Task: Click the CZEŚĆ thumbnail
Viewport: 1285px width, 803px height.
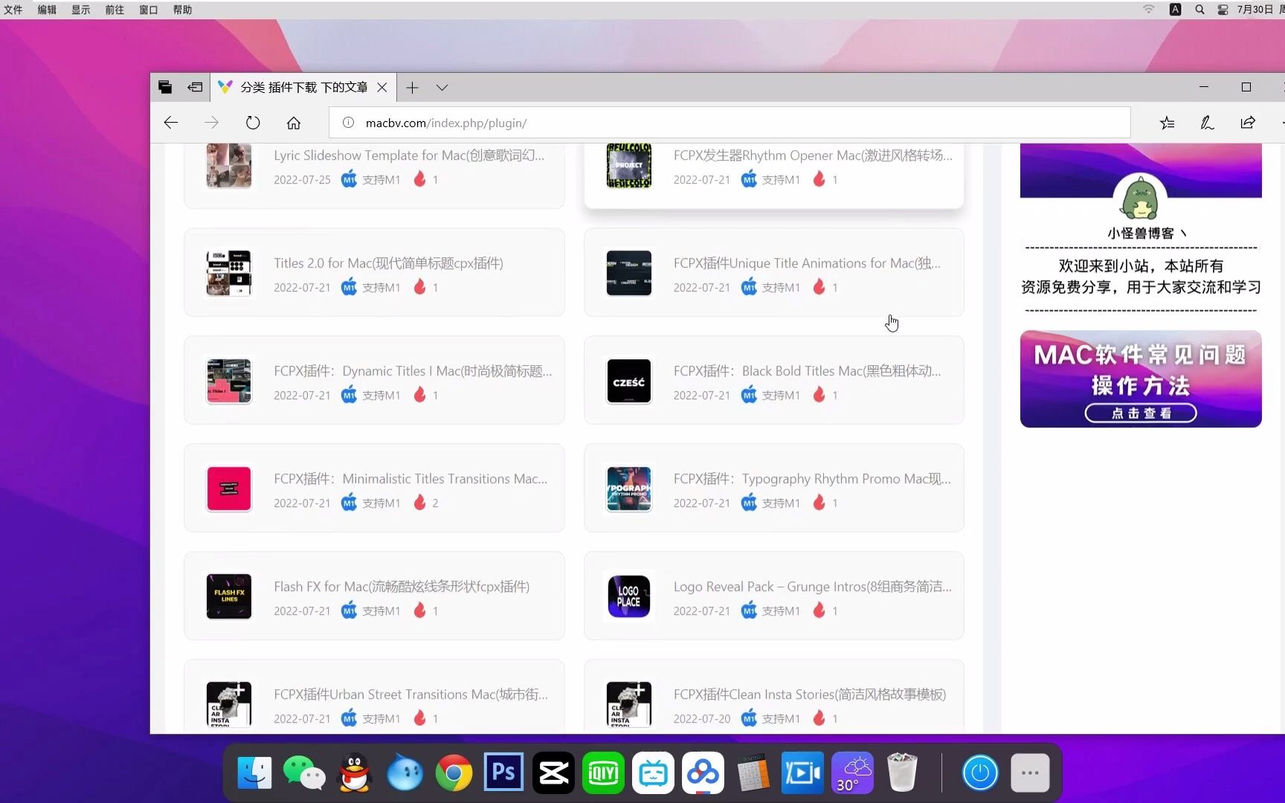Action: click(629, 381)
